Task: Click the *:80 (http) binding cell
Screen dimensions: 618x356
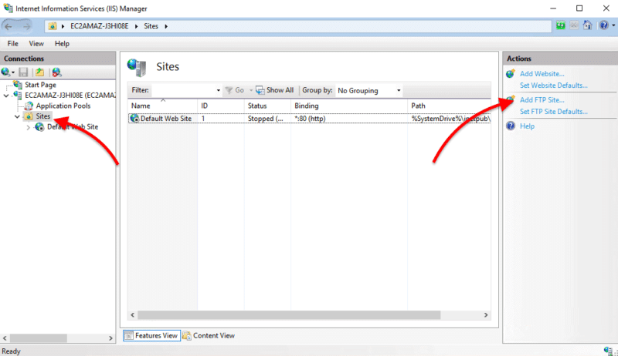Action: (311, 119)
